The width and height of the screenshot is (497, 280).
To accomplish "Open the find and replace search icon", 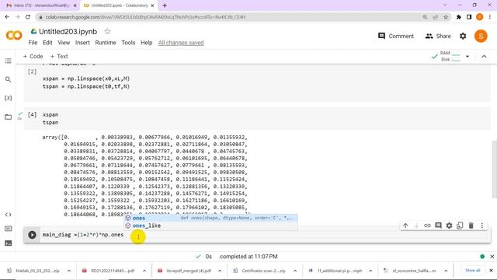I will (9, 79).
